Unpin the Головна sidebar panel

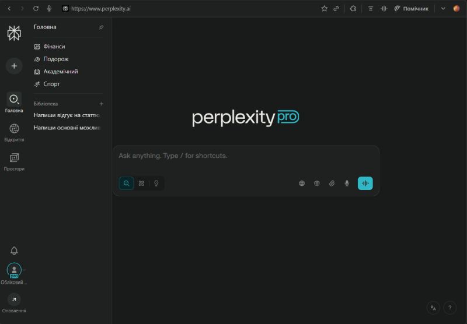tap(101, 27)
